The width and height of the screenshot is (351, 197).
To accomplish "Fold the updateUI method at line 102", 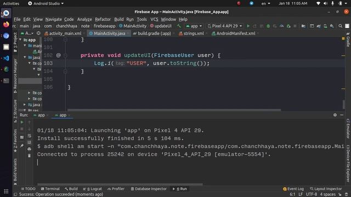I will (65, 55).
